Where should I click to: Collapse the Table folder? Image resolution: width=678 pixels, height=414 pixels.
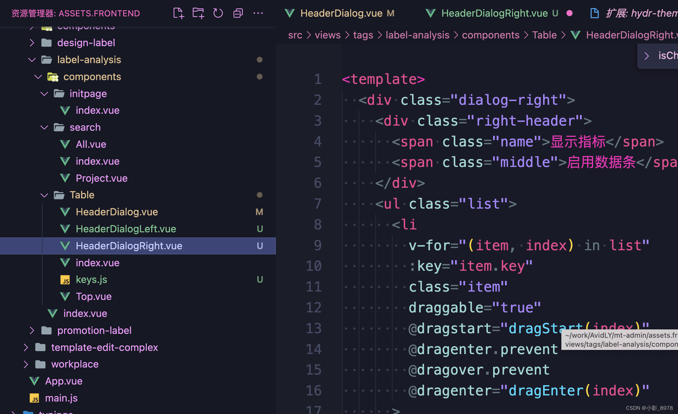coord(44,195)
